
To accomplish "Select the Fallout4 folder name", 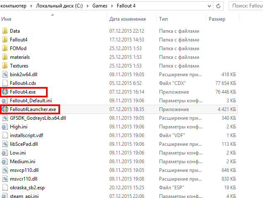I will [x=19, y=40].
